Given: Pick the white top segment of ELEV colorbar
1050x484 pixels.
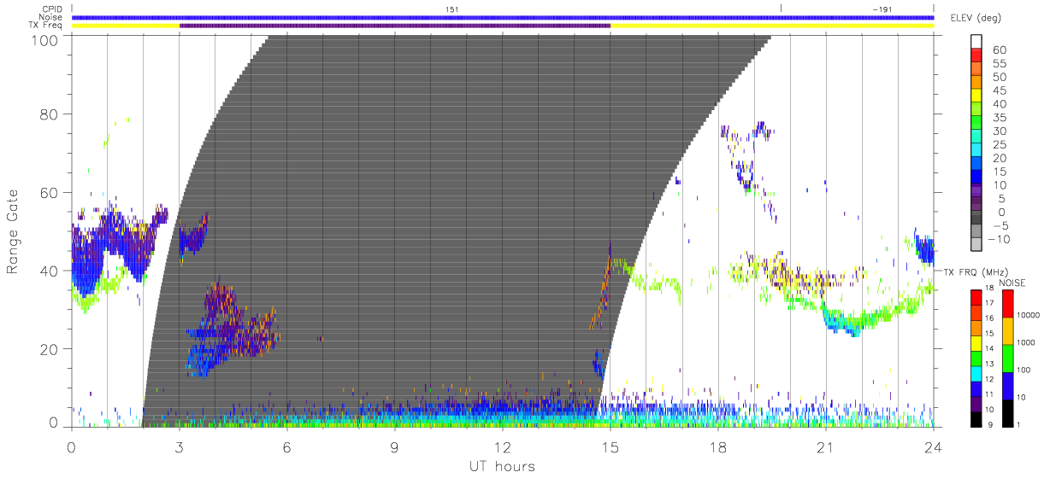Looking at the screenshot, I should 976,42.
